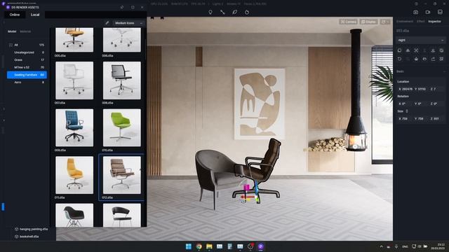The height and width of the screenshot is (252, 449).
Task: Open Google Chrome from the taskbar
Action: point(199,246)
